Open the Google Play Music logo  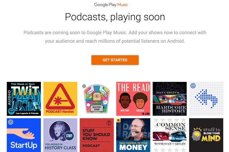(x=111, y=5)
